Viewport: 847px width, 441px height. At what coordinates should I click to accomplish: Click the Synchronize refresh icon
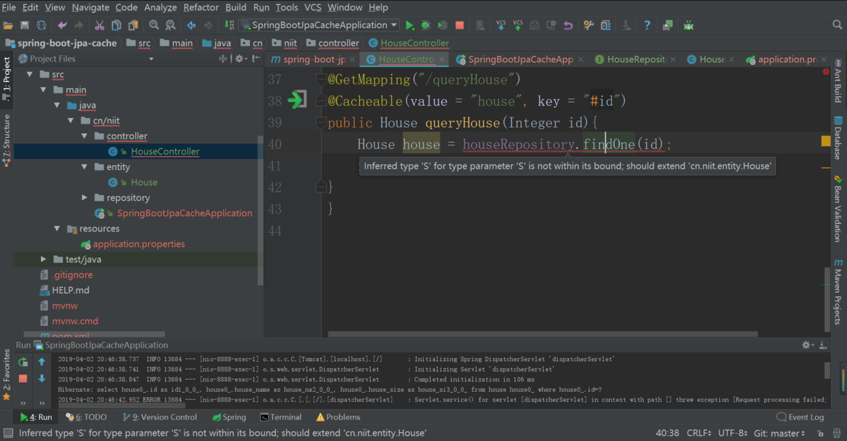[x=42, y=25]
